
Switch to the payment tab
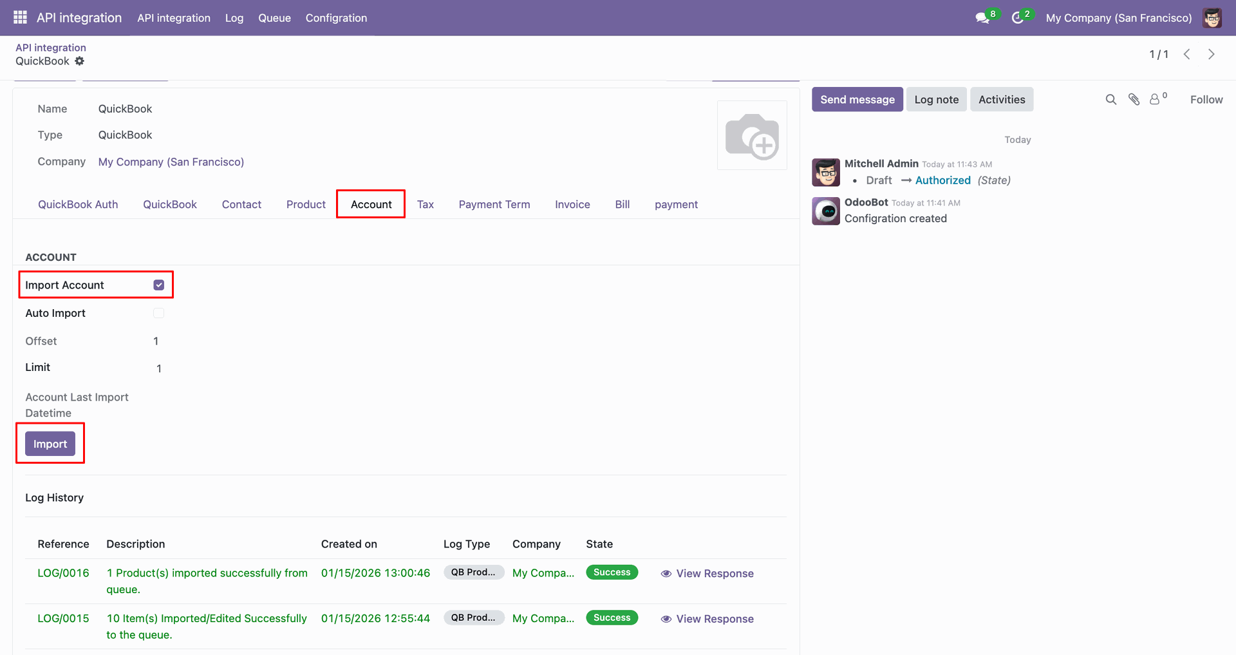coord(676,204)
